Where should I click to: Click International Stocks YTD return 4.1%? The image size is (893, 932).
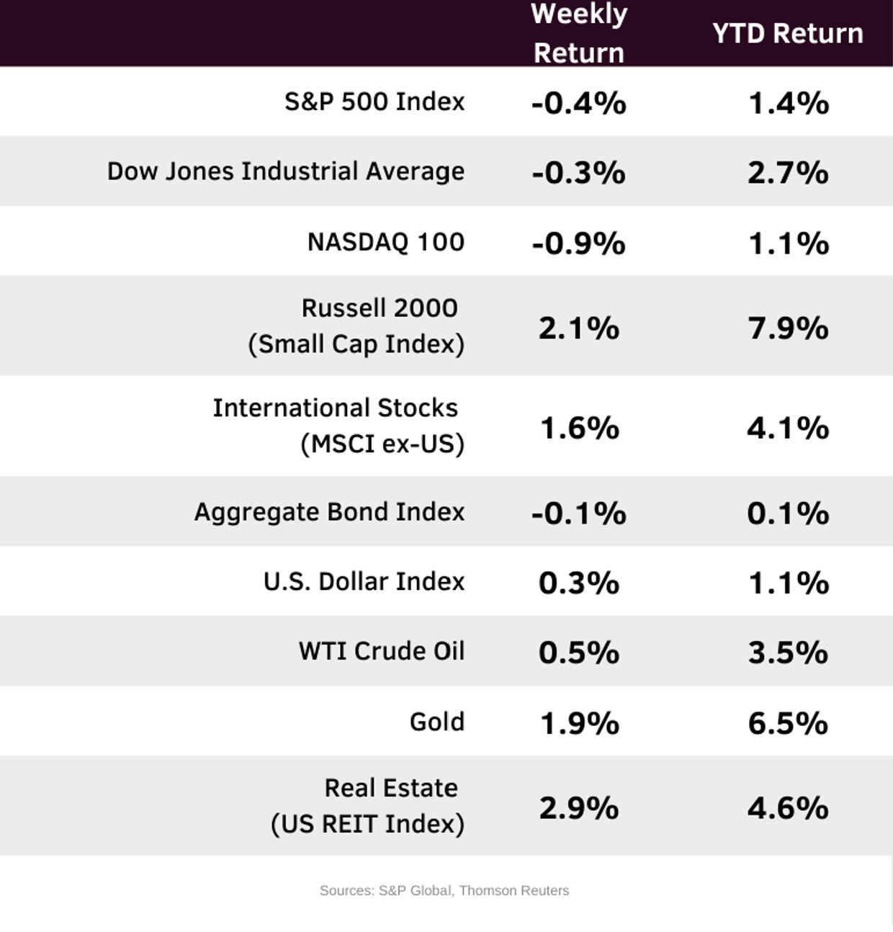[x=788, y=428]
